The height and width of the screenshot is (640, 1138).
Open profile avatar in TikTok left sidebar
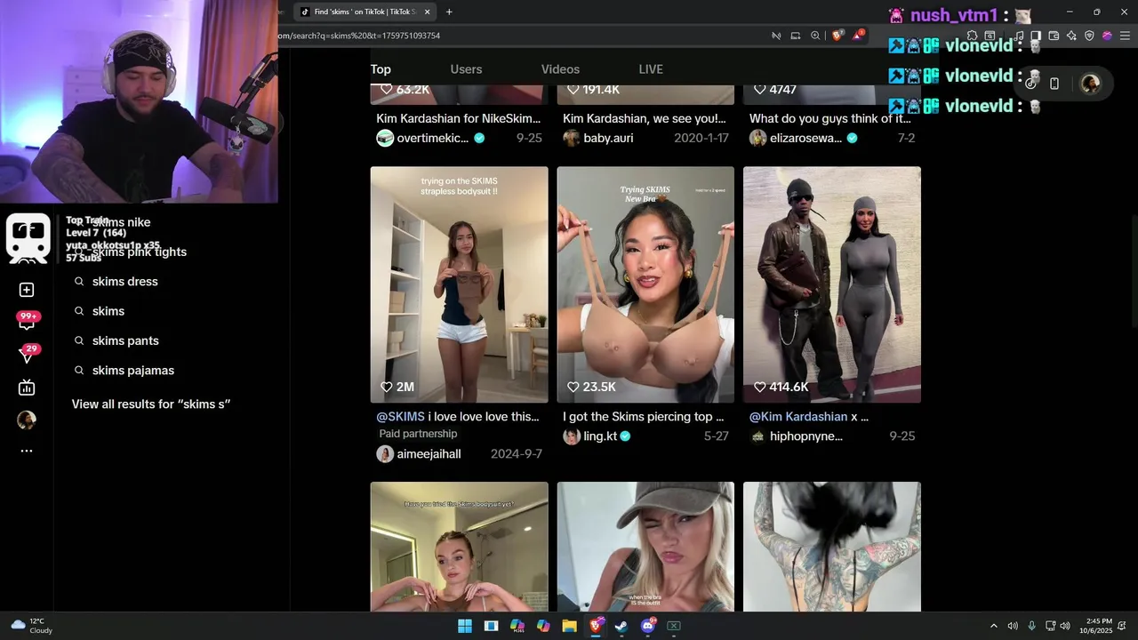[27, 420]
